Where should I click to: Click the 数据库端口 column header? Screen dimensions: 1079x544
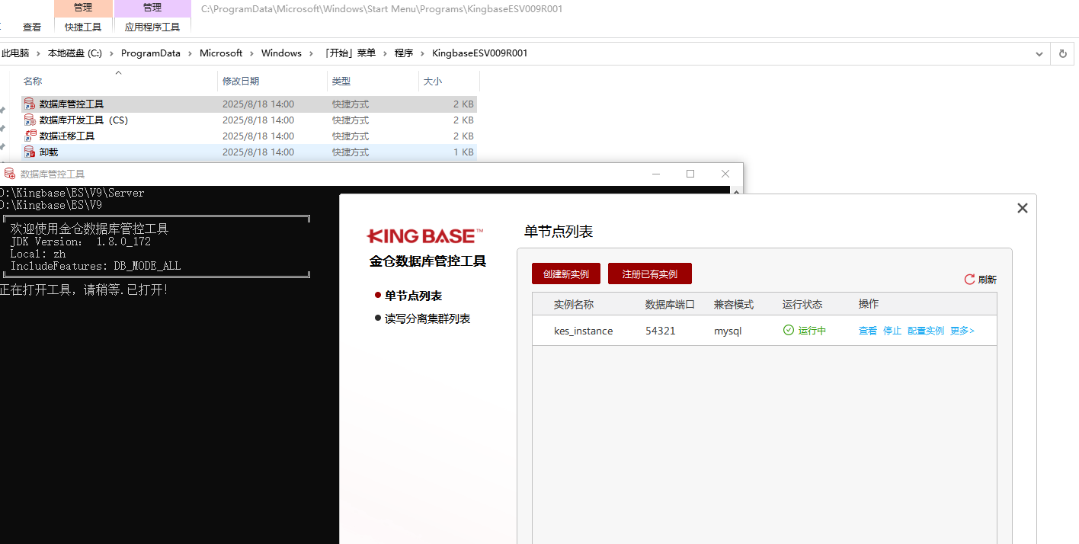point(670,304)
